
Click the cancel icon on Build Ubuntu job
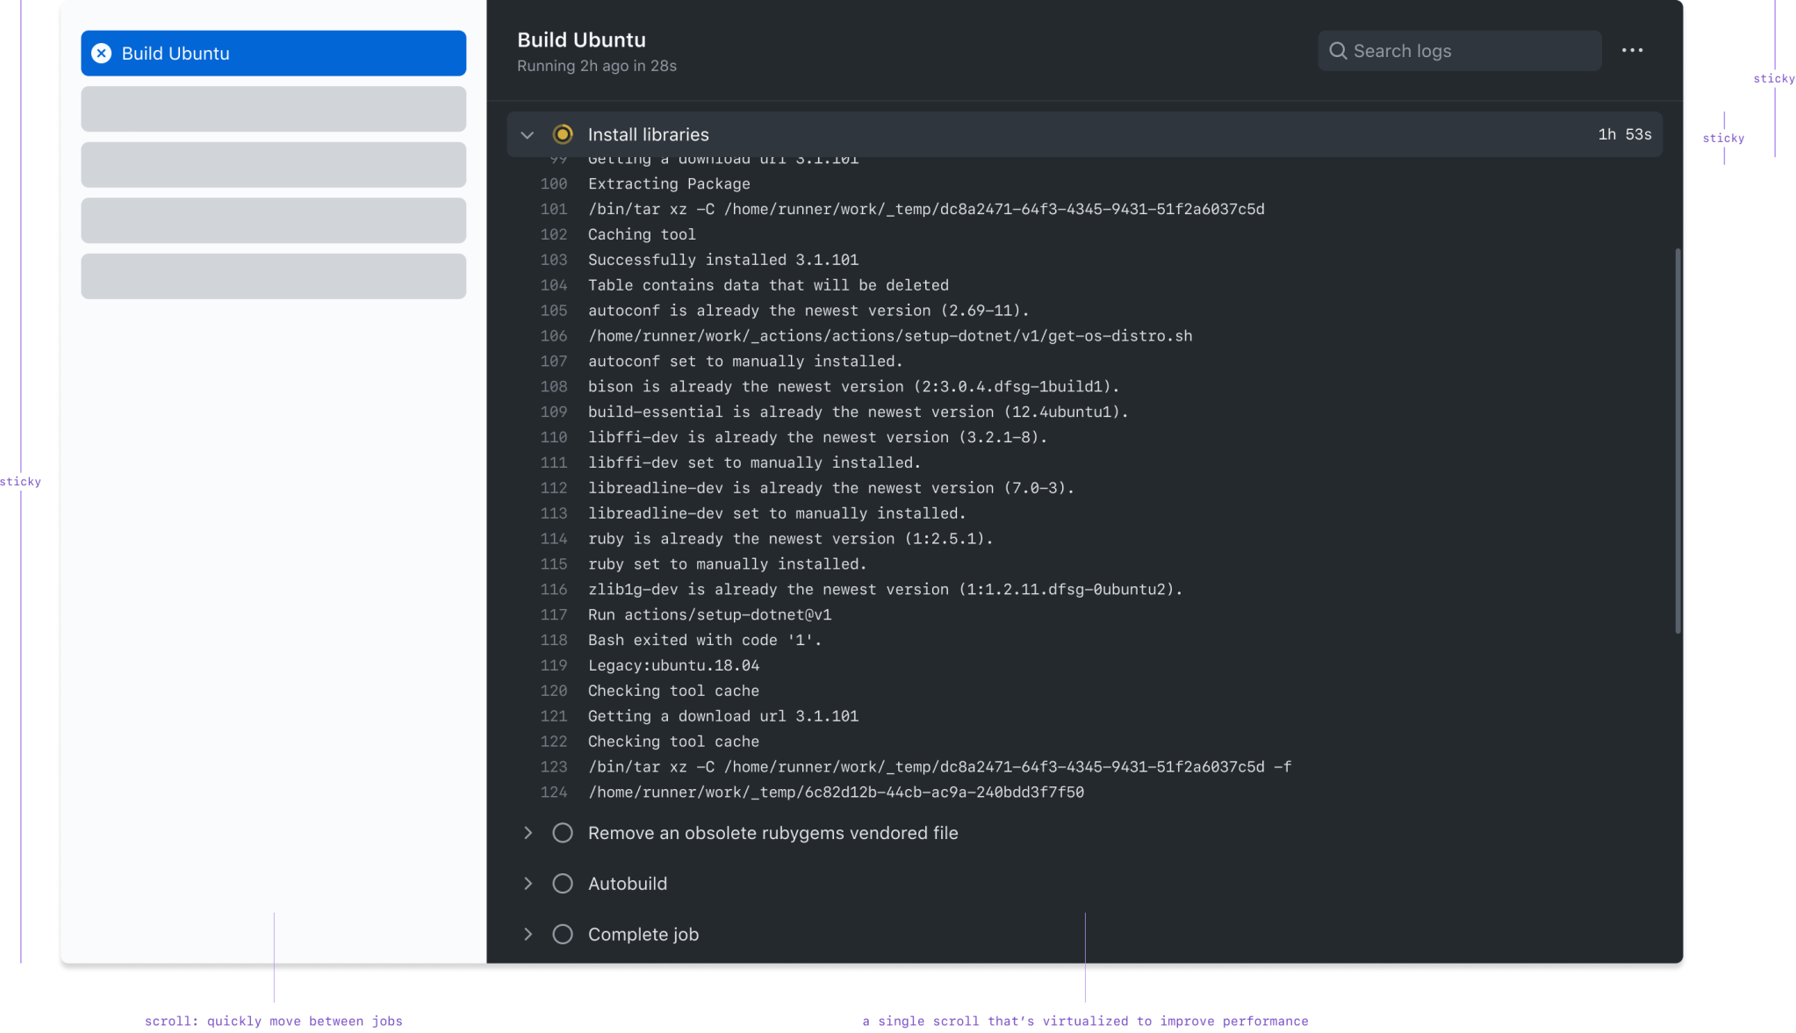pos(102,54)
